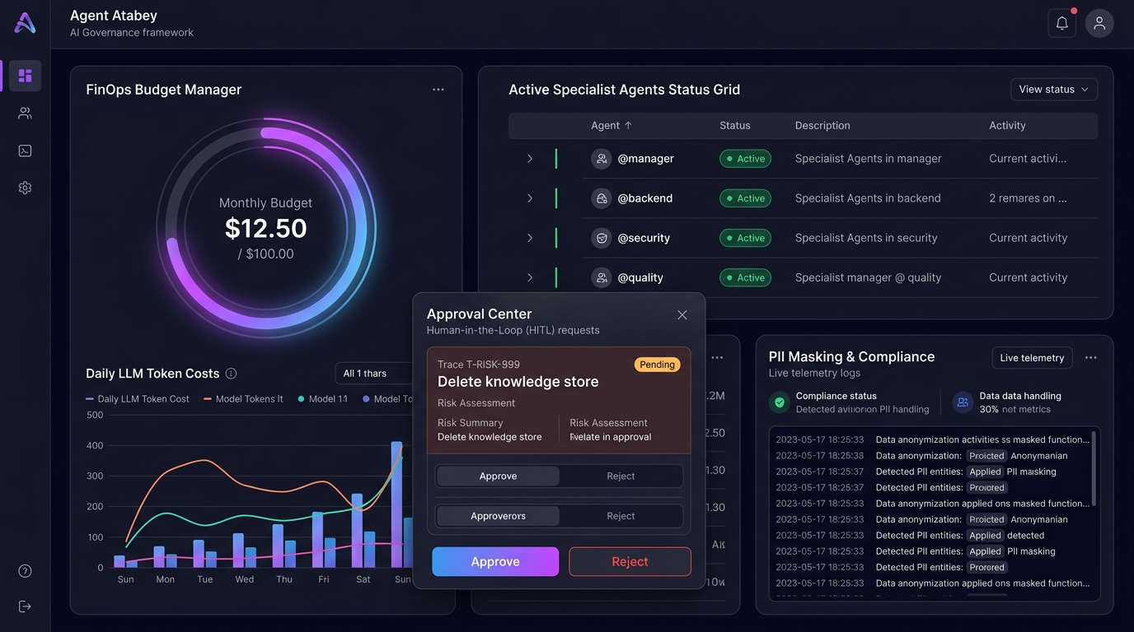The image size is (1134, 632).
Task: Click the red Reject button
Action: [x=630, y=562]
